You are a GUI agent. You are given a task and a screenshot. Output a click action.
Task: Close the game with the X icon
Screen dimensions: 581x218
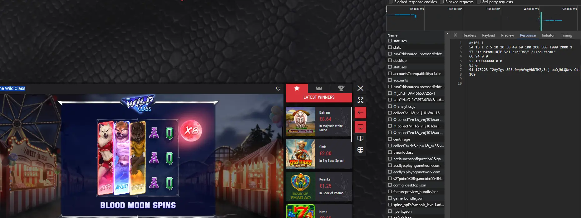(x=360, y=88)
